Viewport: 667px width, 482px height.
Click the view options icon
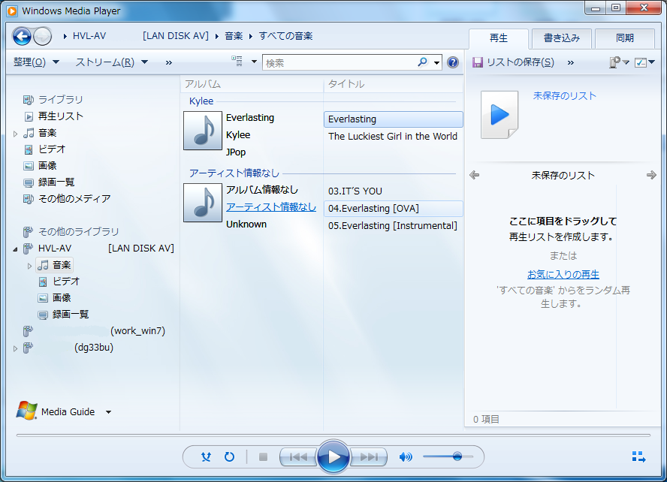click(237, 62)
